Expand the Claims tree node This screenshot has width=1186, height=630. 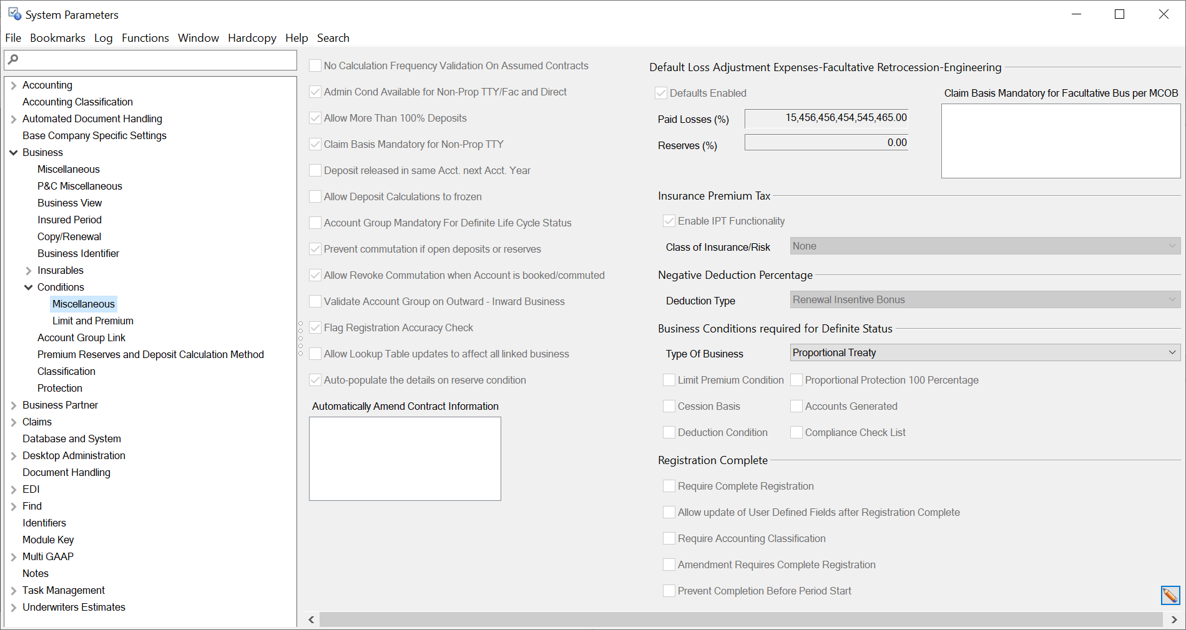coord(13,422)
